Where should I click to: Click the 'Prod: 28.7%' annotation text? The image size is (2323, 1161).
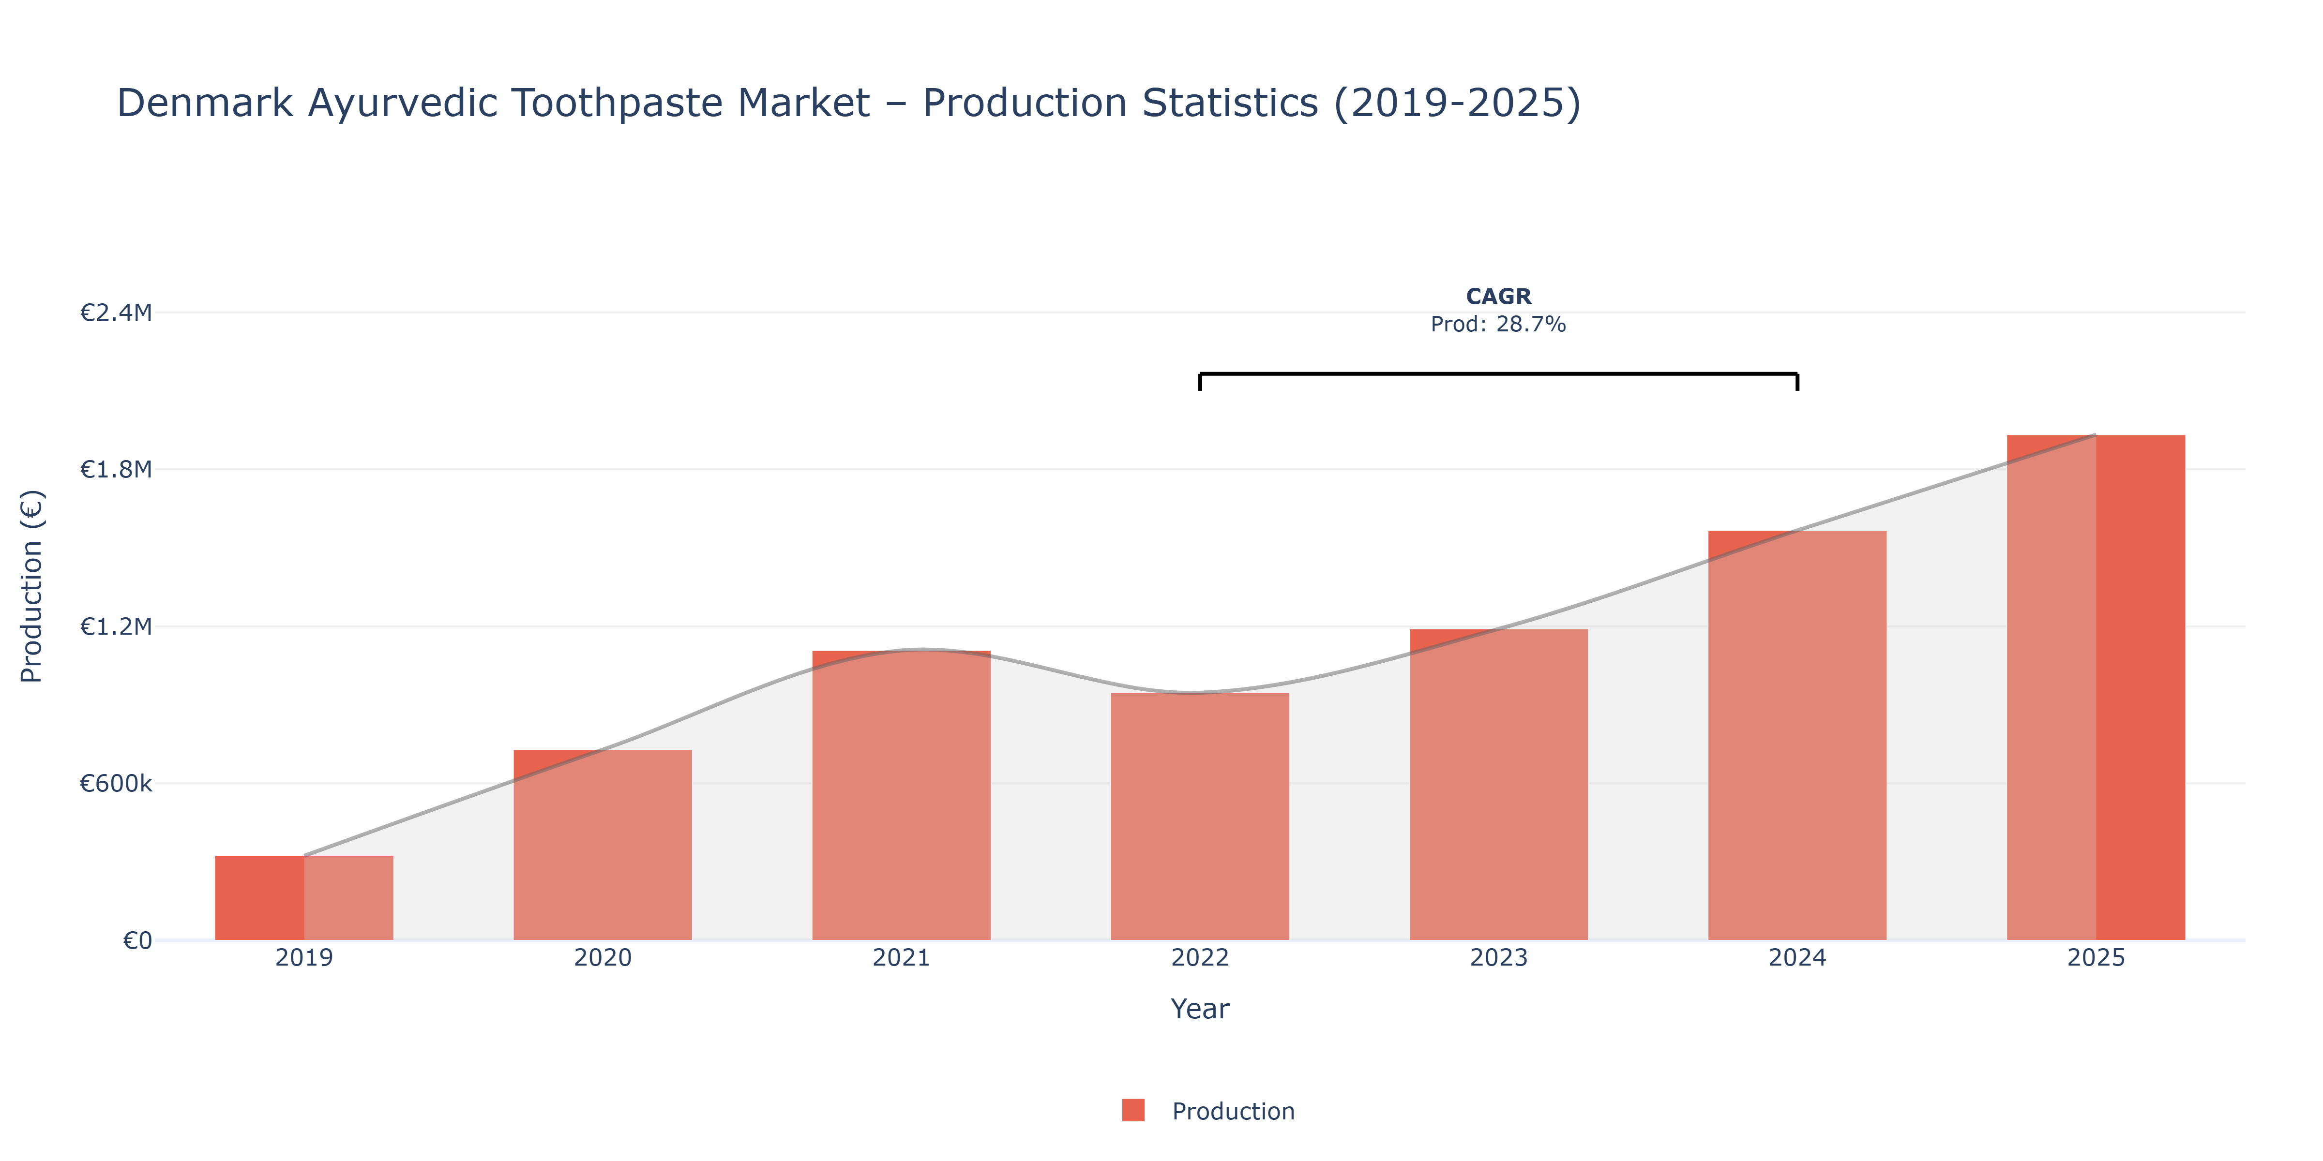pyautogui.click(x=1498, y=325)
